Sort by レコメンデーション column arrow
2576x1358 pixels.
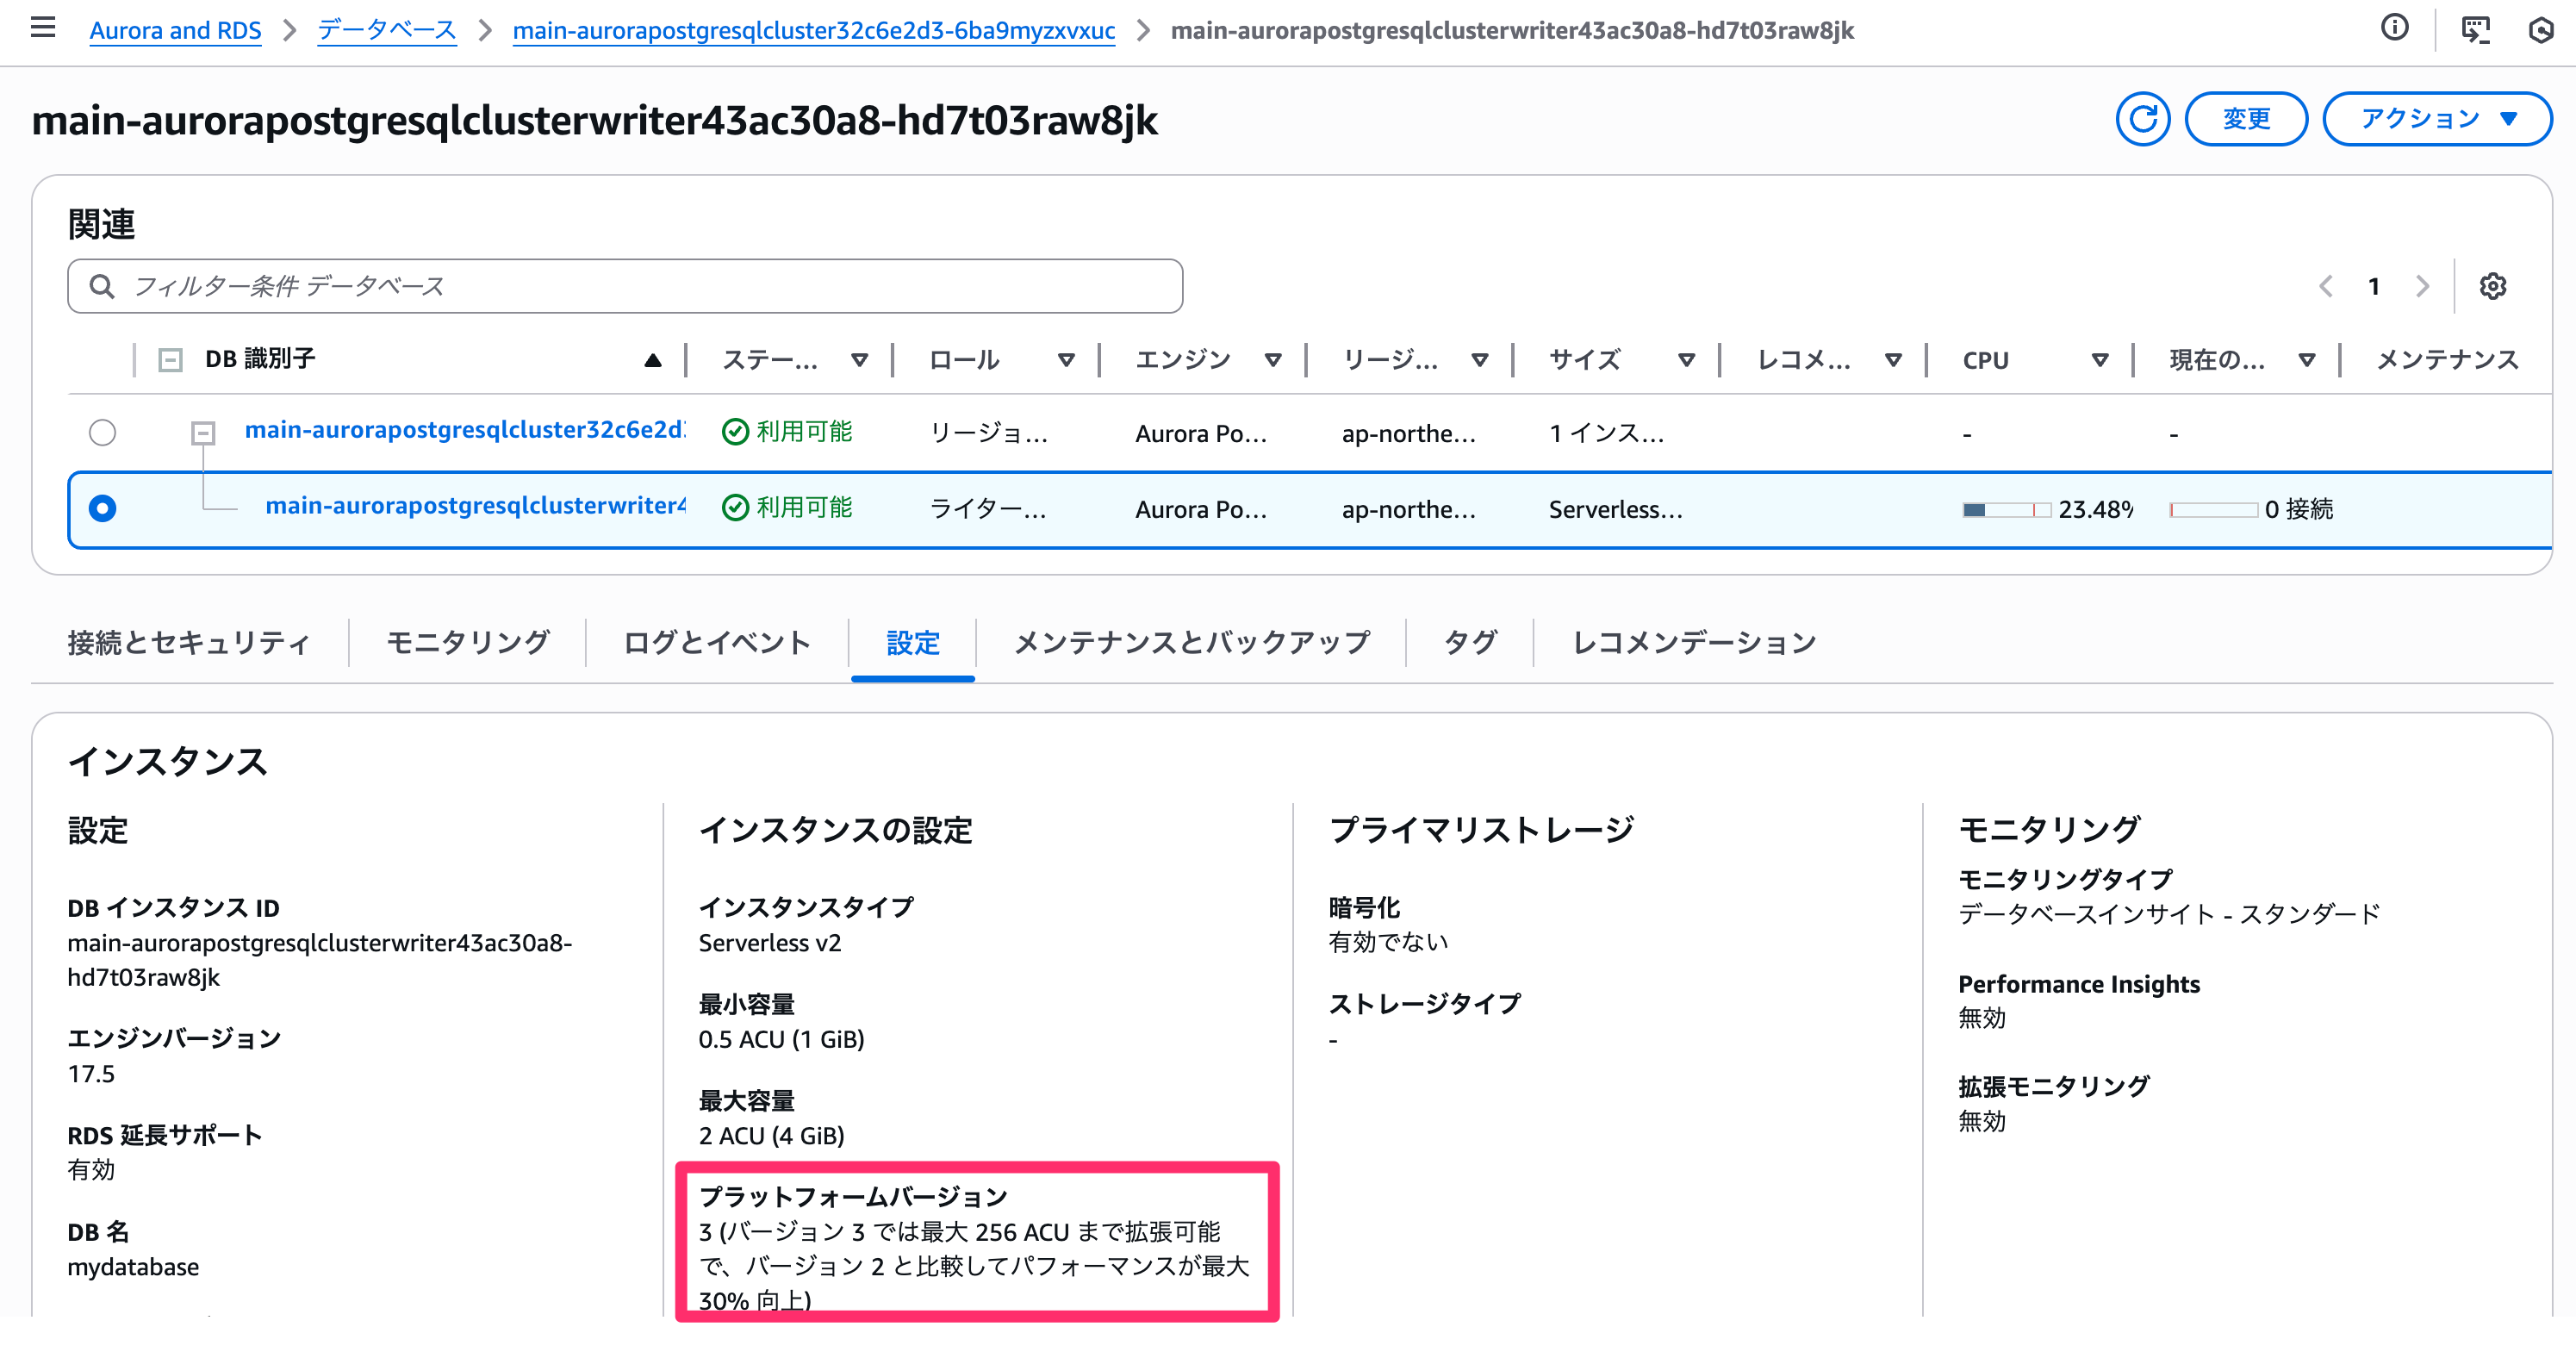click(x=1893, y=360)
